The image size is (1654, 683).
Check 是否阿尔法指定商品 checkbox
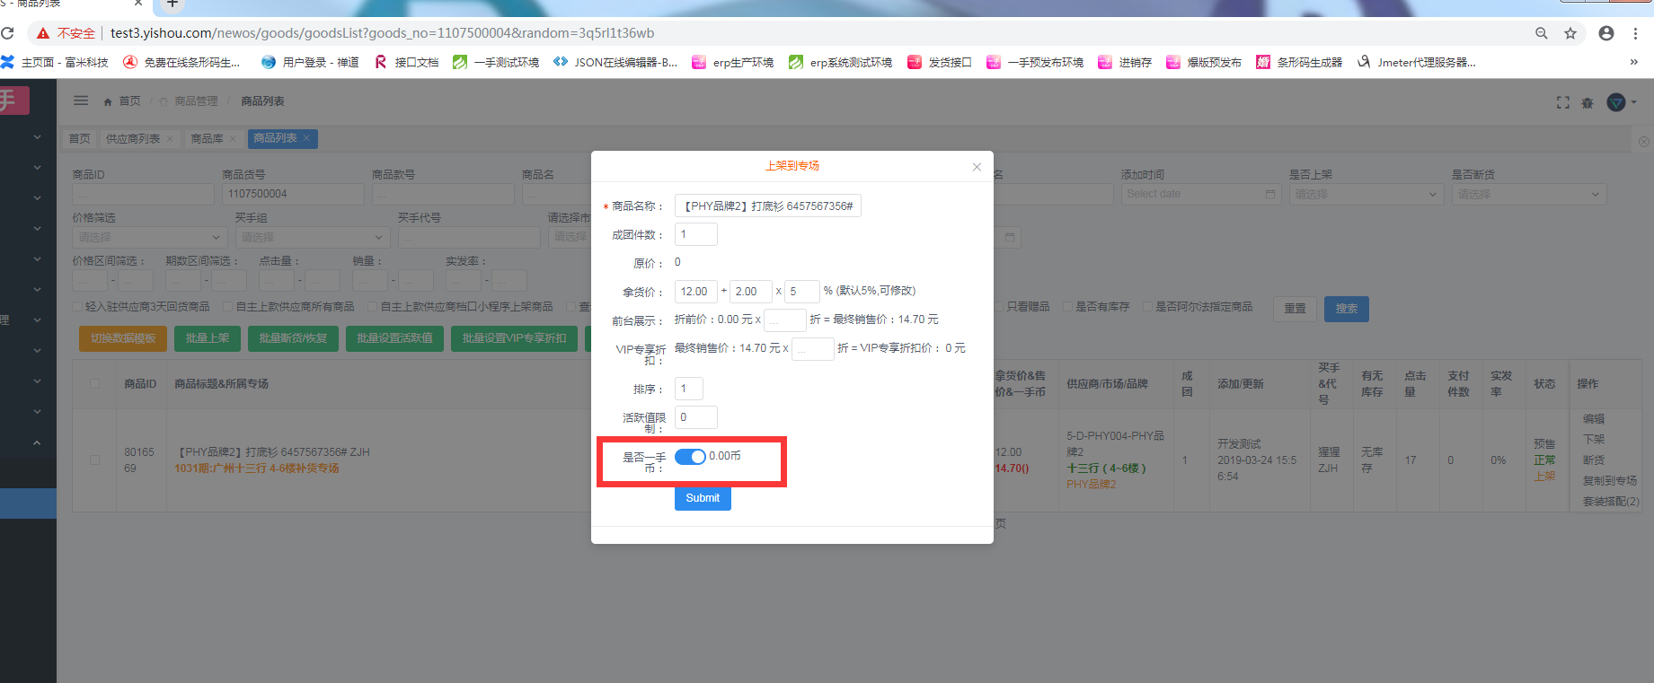click(1147, 307)
